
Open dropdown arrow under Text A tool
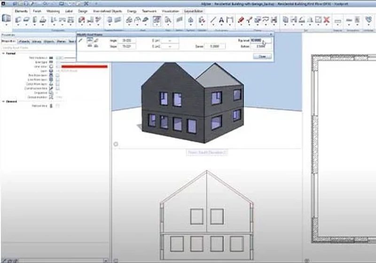tap(221, 25)
